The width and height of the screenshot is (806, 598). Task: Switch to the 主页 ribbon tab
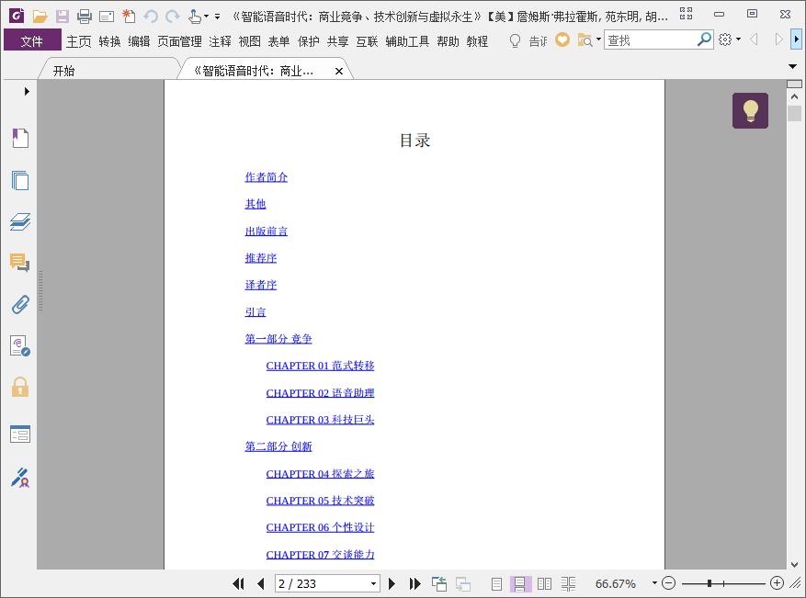[79, 41]
